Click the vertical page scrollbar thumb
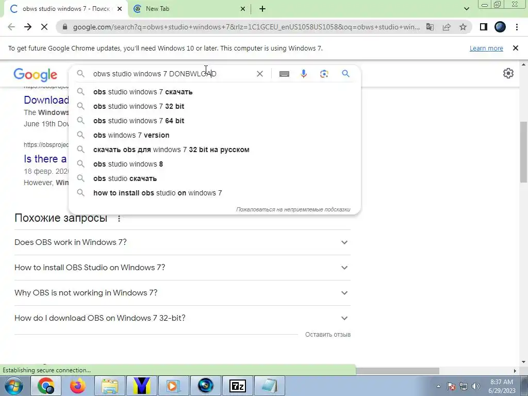 (524, 152)
